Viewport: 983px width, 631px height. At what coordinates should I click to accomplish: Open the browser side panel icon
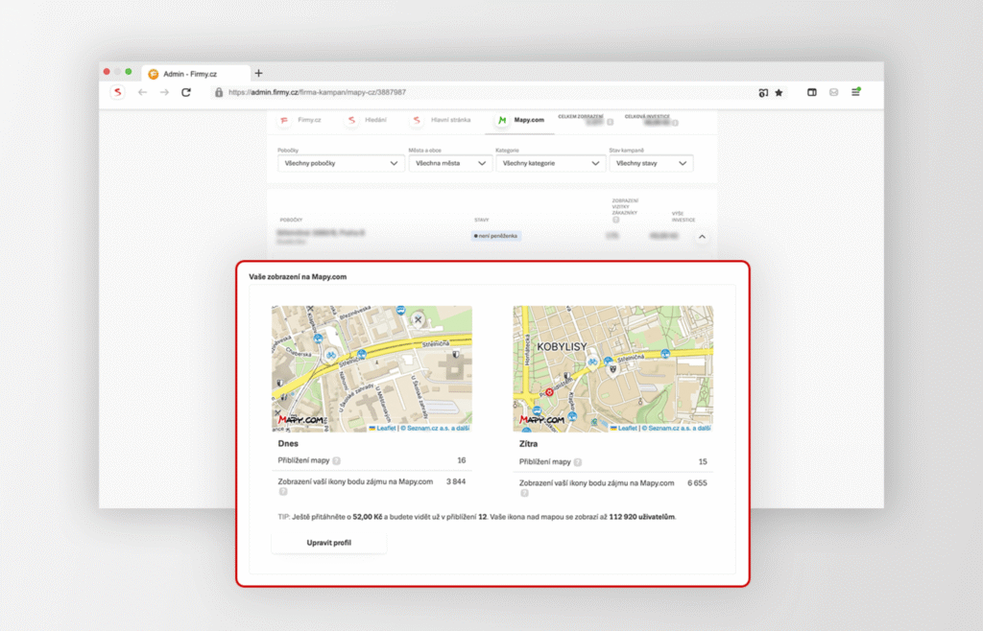pos(812,92)
